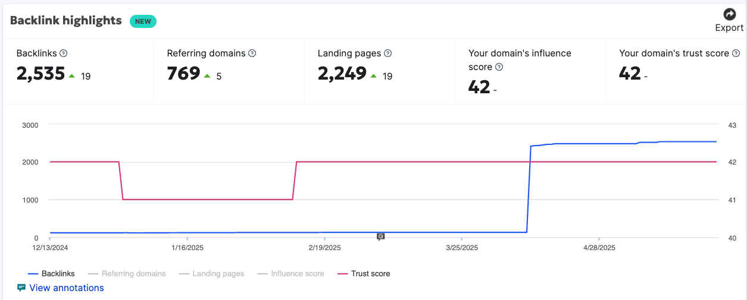747x300 pixels.
Task: Click the help icon next to Backlinks
Action: [x=64, y=53]
